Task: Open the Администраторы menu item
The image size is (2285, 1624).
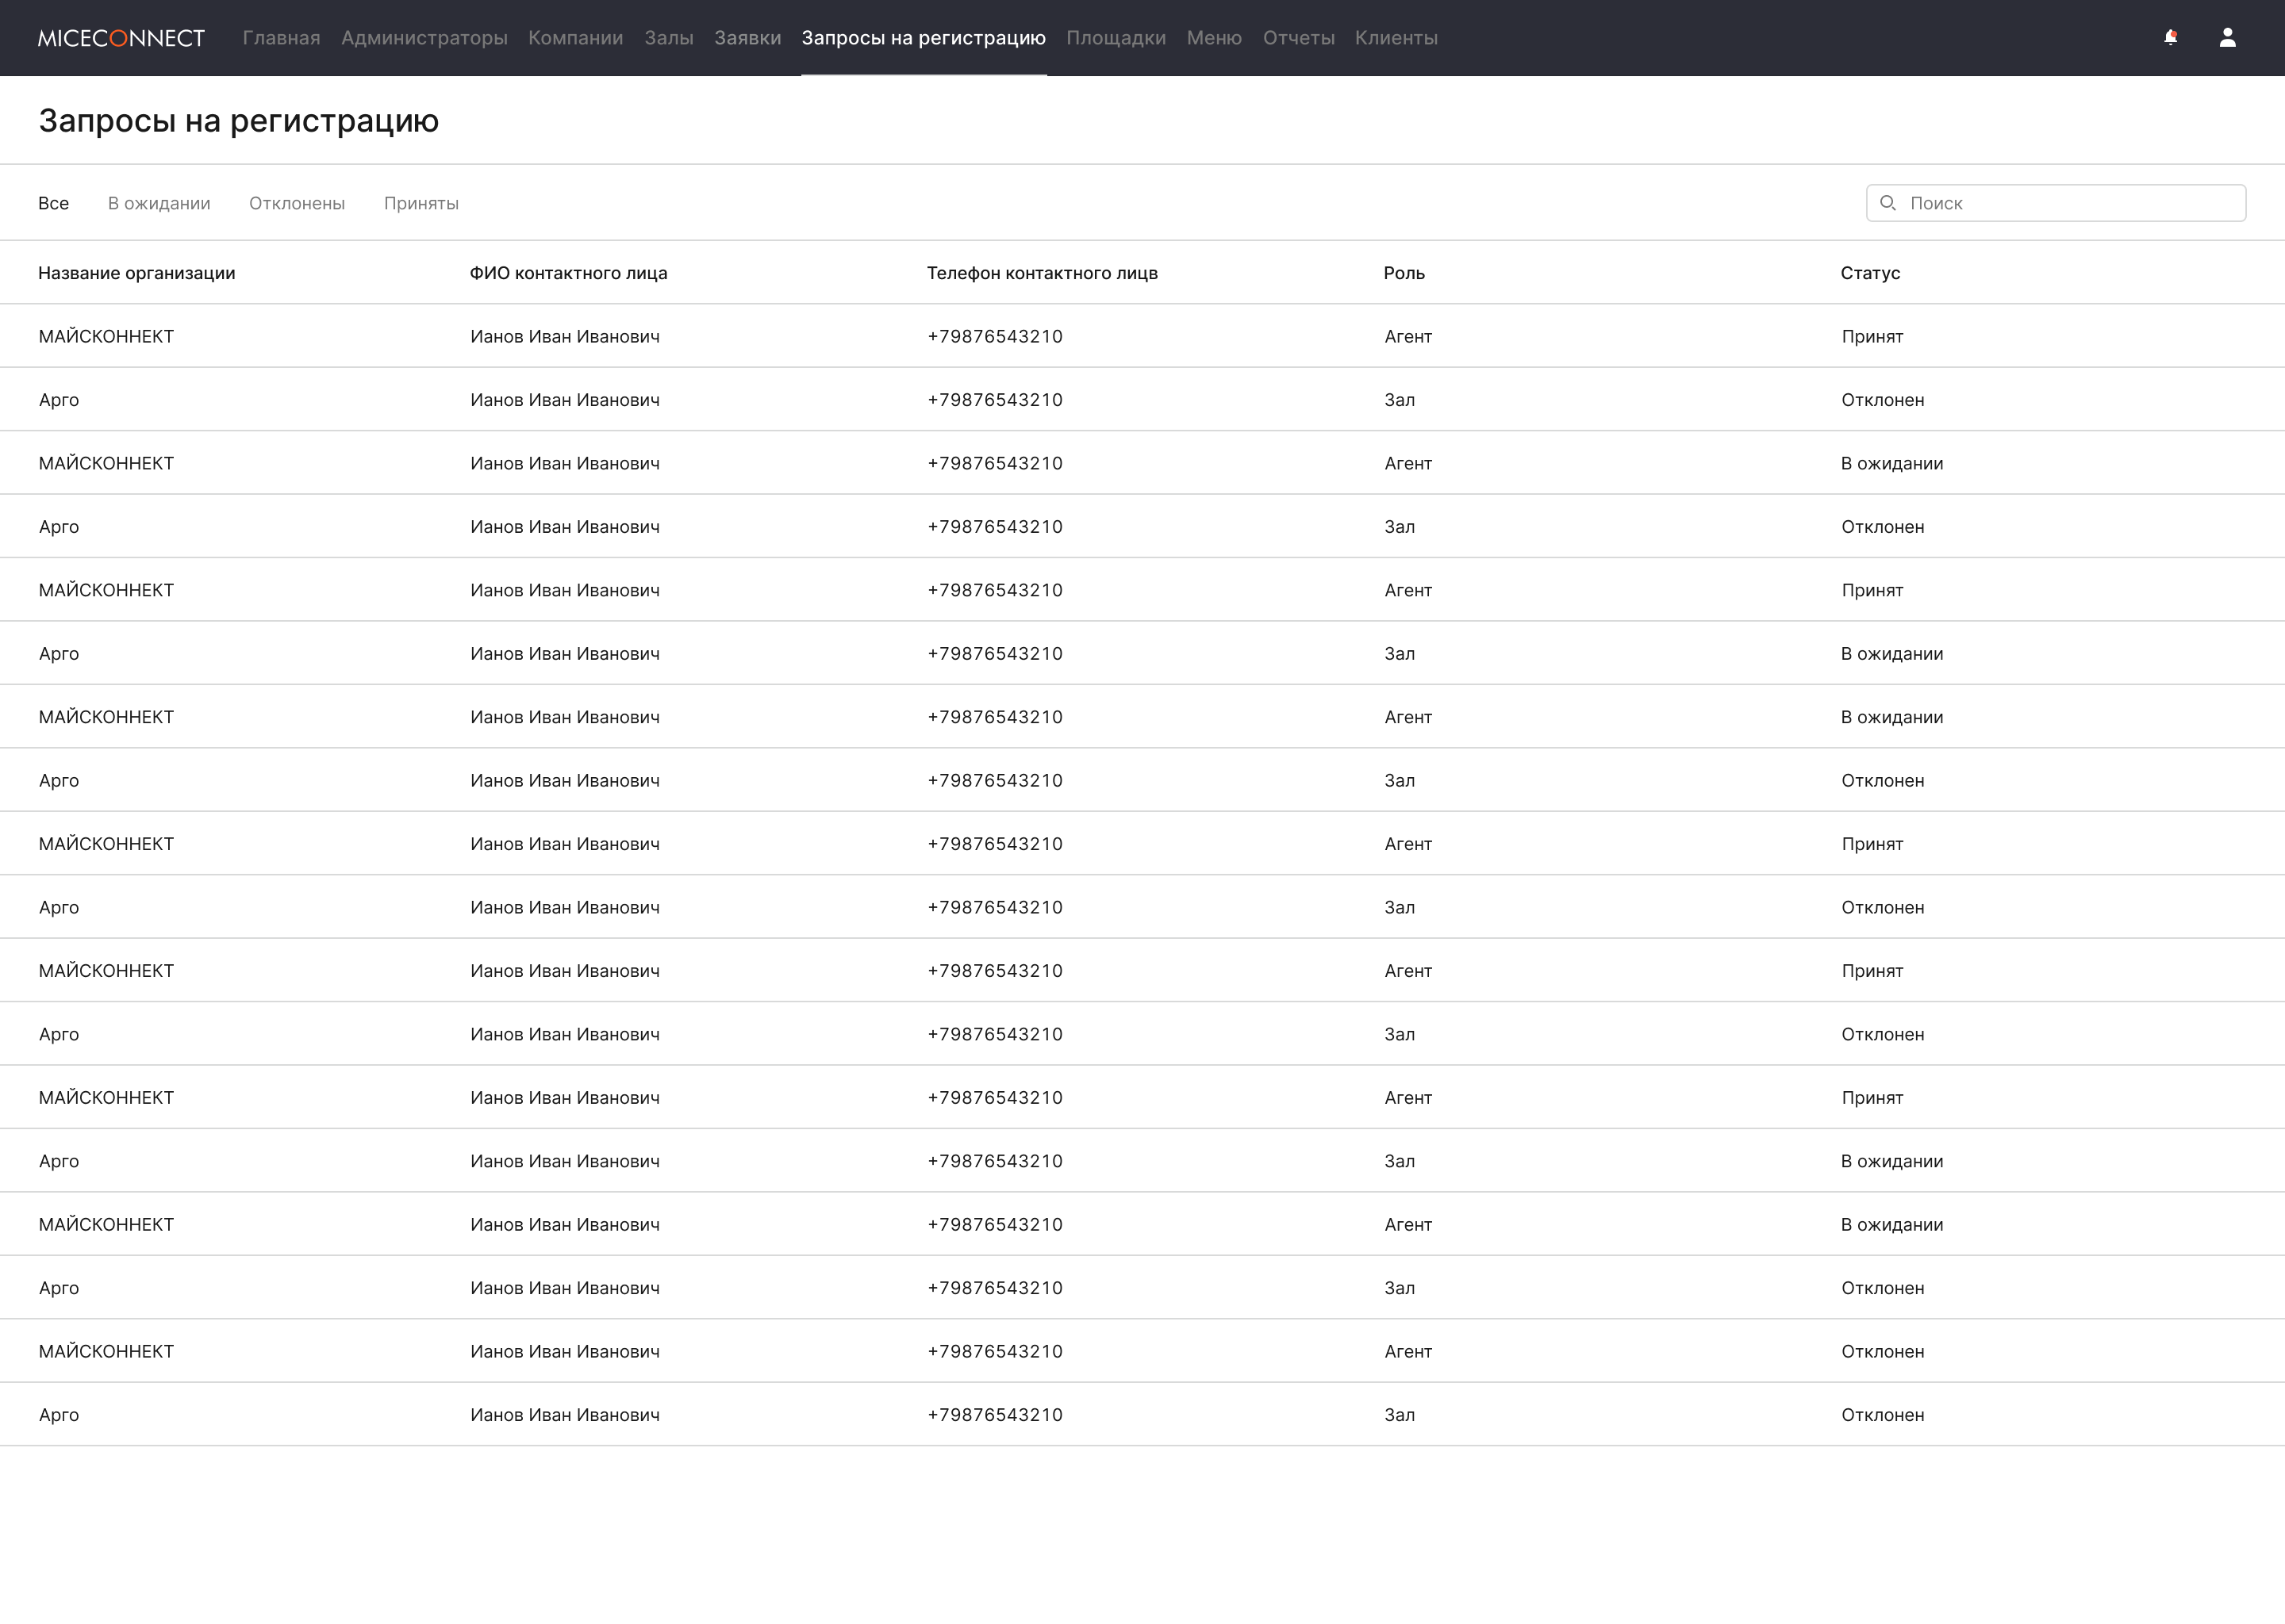Action: (424, 38)
